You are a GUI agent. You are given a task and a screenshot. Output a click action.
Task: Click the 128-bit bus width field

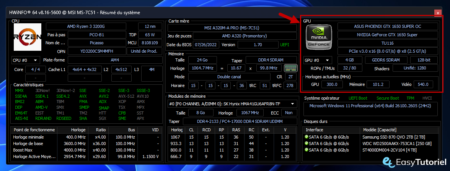click(424, 60)
